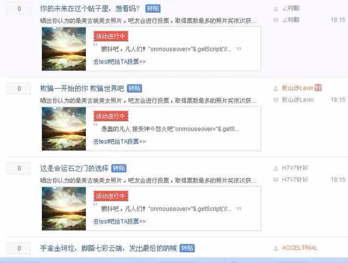Click 去tes吧给TA投票 link in first post
This screenshot has height=263, width=348.
(x=120, y=61)
